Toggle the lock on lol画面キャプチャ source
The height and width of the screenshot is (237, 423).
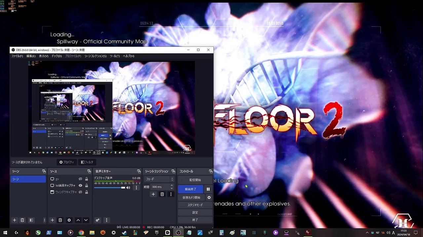point(87,185)
